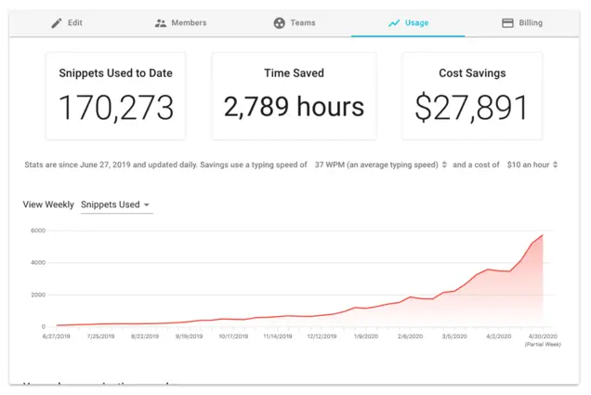Viewport: 591px width, 395px height.
Task: Click the pencil icon on the Edit tab
Action: point(57,23)
